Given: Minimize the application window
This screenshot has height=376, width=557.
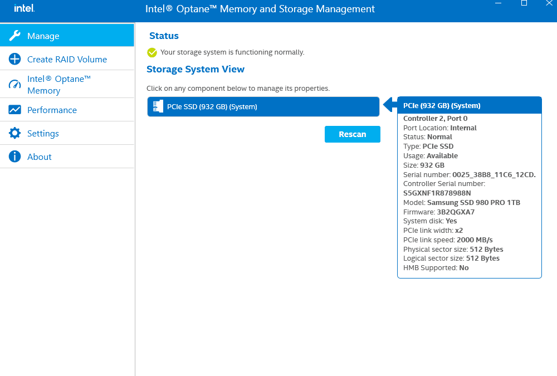Looking at the screenshot, I should click(499, 3).
